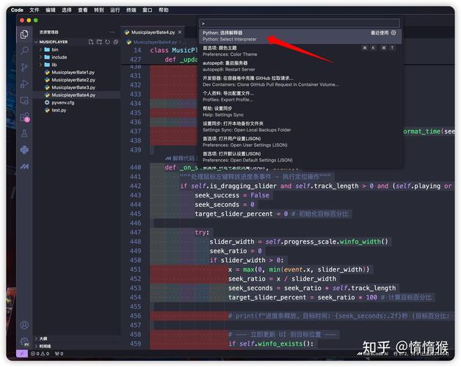Open the MarsCode AI sidebar icon
Screen dimensions: 461x367
24,167
